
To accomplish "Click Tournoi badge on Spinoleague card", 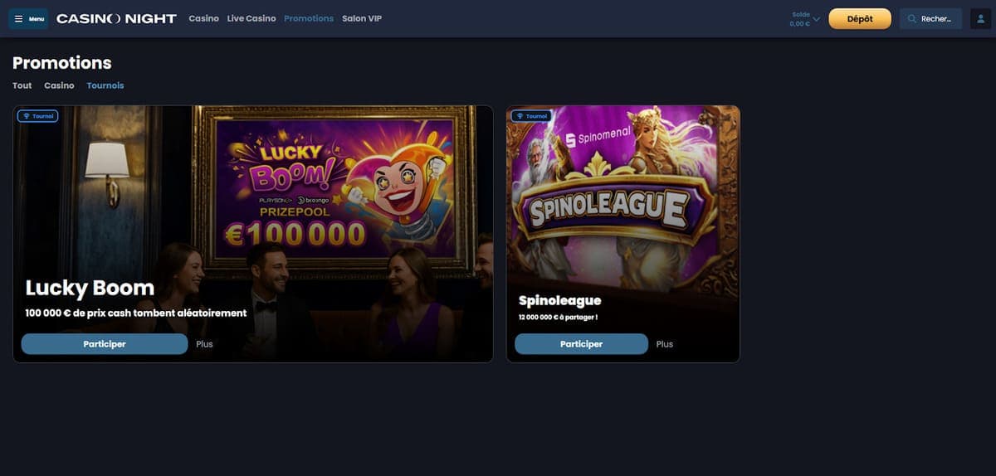I will 531,116.
